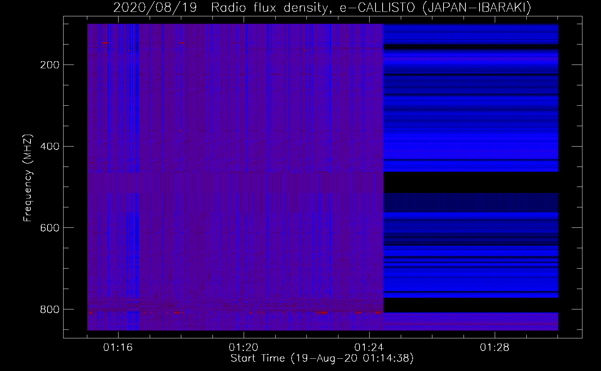601x371 pixels.
Task: Click the 400 frequency tick label
Action: 50,146
